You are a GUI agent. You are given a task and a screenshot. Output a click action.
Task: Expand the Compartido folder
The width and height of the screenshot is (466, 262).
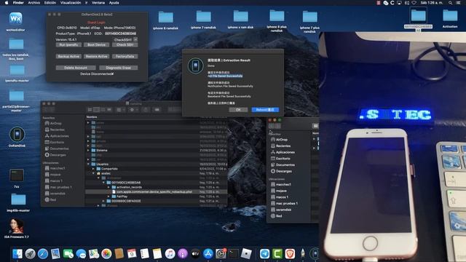coord(94,169)
